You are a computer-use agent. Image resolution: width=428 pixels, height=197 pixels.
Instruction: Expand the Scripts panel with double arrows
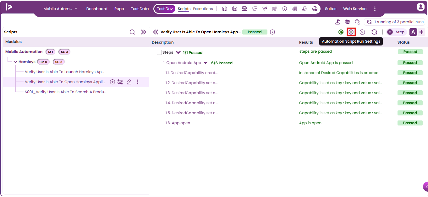144,32
